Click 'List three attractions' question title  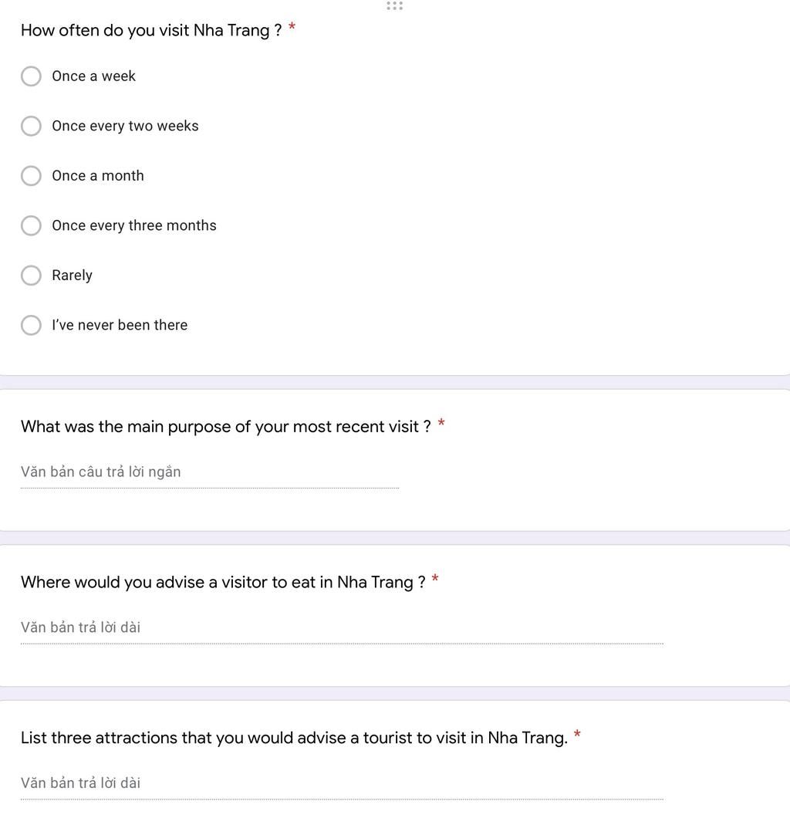click(x=294, y=738)
